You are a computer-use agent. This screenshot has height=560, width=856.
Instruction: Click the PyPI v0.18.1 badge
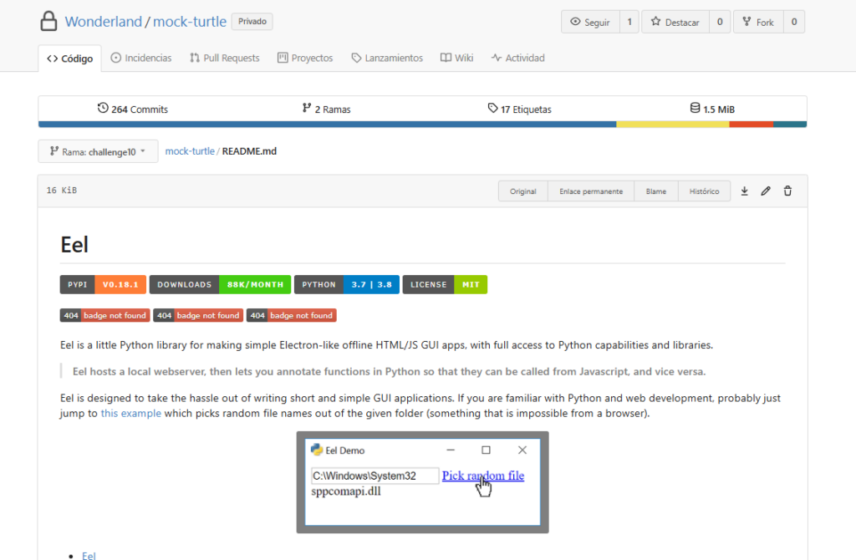[103, 284]
